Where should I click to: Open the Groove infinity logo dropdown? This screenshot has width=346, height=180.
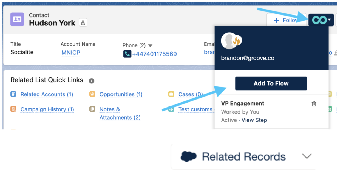point(321,20)
